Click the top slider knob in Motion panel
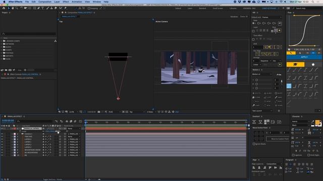 pos(257,80)
